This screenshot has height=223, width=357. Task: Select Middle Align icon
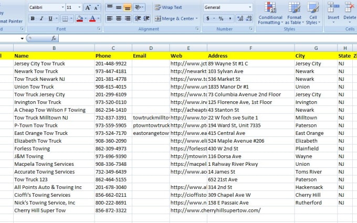pos(119,7)
